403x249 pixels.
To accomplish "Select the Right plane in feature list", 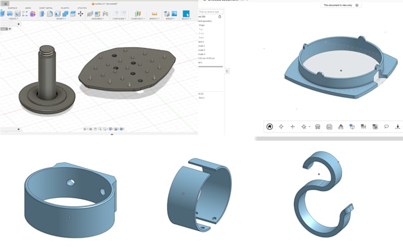I will pos(201,37).
